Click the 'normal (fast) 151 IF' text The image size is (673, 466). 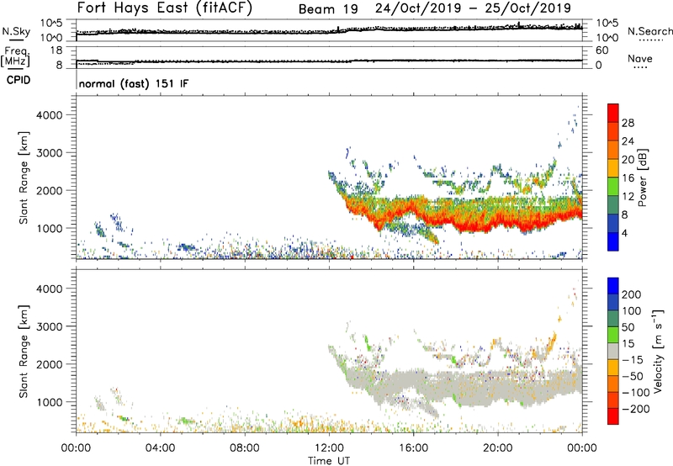coord(134,83)
